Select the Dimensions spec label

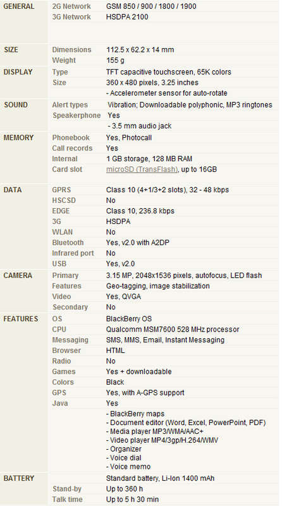(x=71, y=50)
